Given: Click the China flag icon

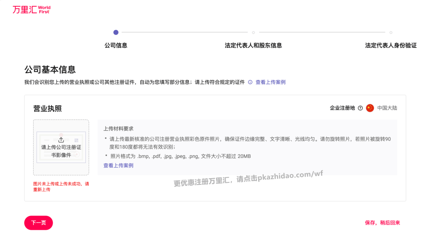Looking at the screenshot, I should click(370, 108).
